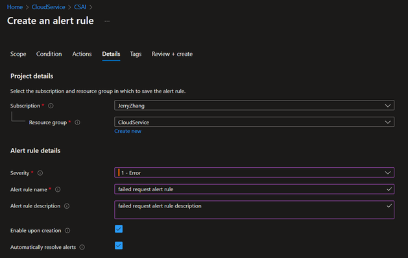Click the Severity field label
The width and height of the screenshot is (408, 258).
(x=19, y=173)
